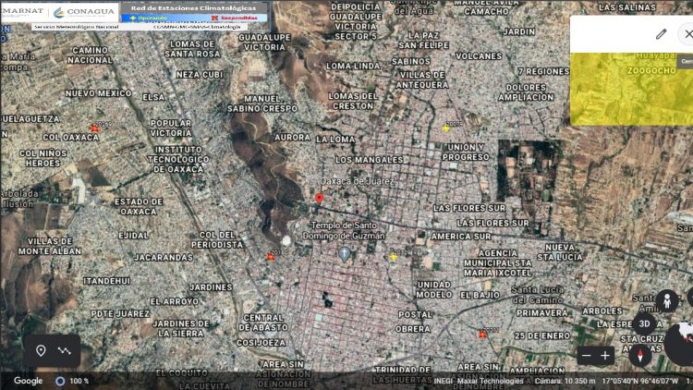The width and height of the screenshot is (693, 390).
Task: Zoom out with the minus button
Action: 587,355
